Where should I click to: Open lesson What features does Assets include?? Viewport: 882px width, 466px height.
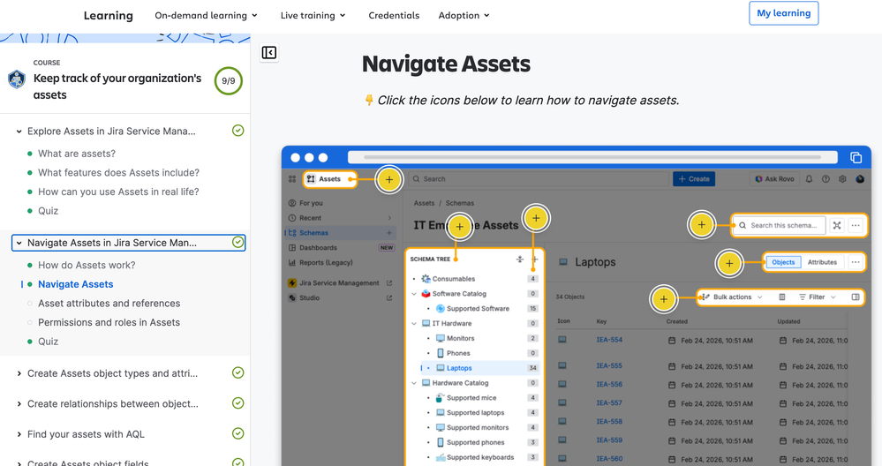118,173
